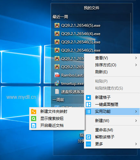Select 一键桌面整理 menu entry
The image size is (140, 160).
[112, 105]
